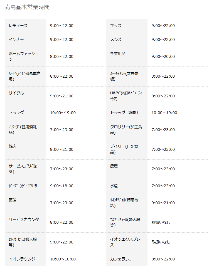
Task: Click the キッズ department label
Action: pos(116,26)
